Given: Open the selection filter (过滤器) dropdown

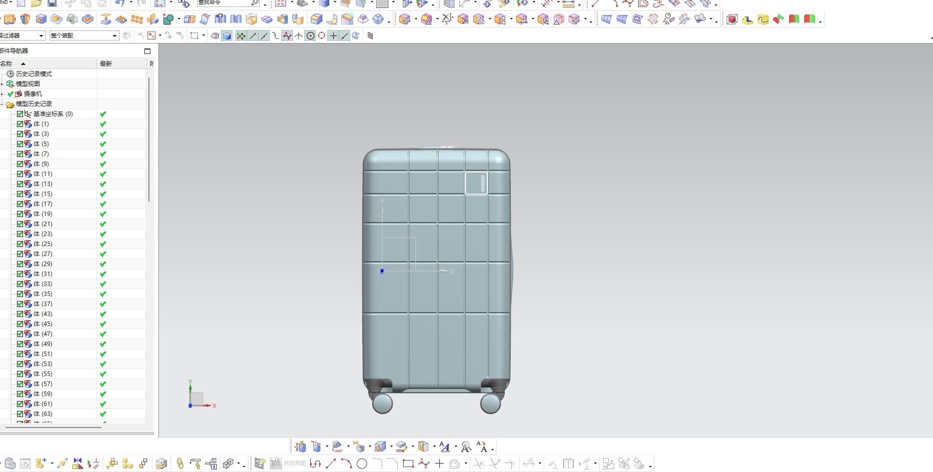Looking at the screenshot, I should click(x=41, y=35).
